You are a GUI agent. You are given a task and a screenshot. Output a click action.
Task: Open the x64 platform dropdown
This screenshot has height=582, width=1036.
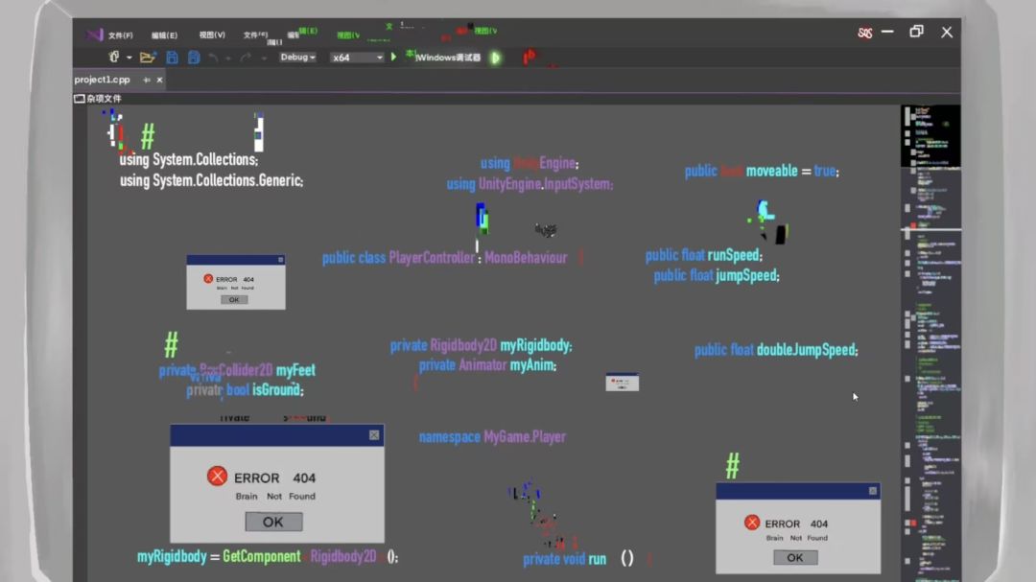coord(357,58)
